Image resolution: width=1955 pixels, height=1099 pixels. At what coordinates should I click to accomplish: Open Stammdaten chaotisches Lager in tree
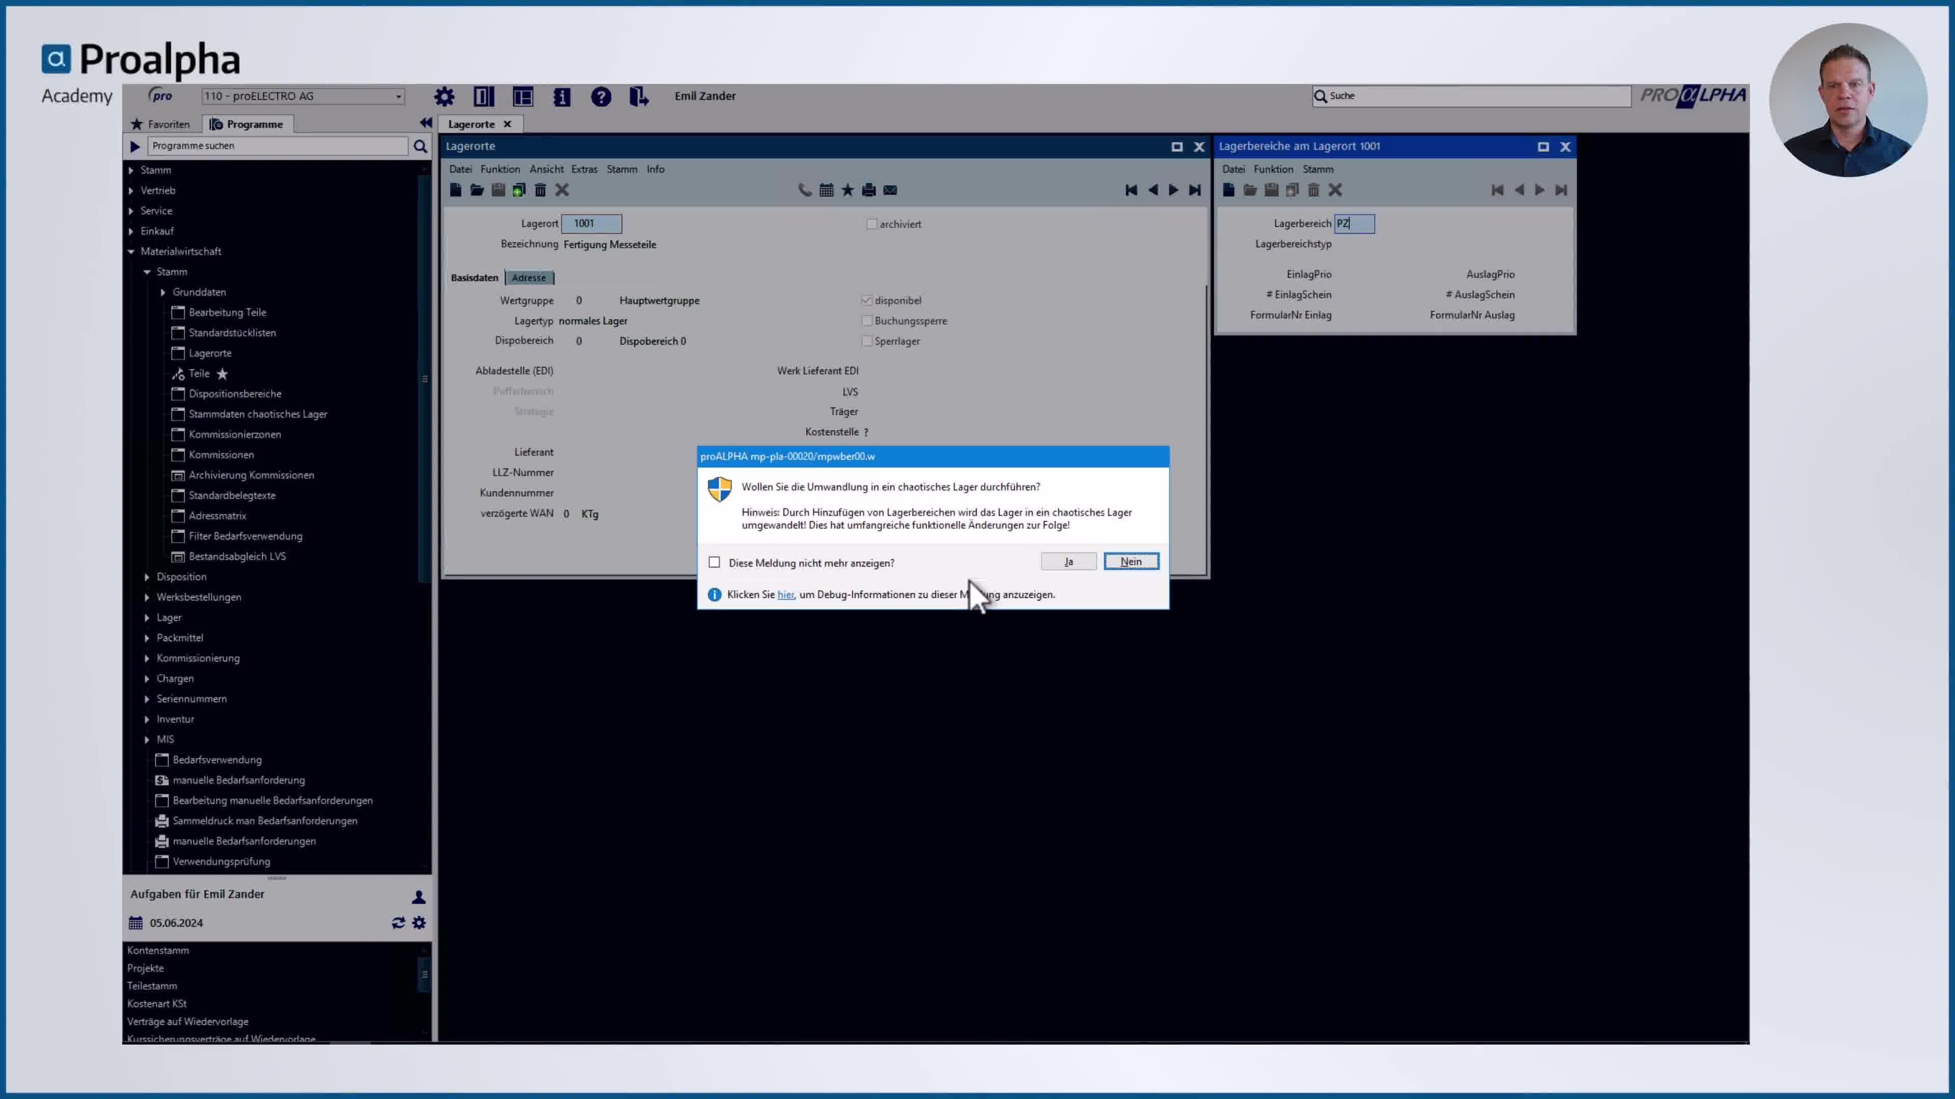(x=258, y=414)
